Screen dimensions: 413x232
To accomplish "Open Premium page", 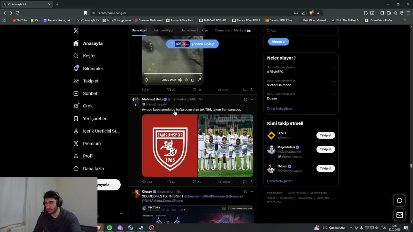I will [x=87, y=143].
